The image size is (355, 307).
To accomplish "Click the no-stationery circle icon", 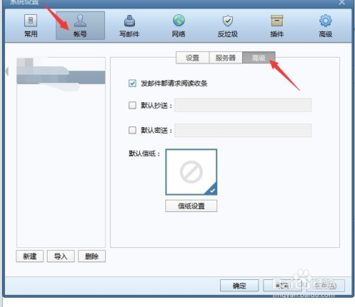I will pyautogui.click(x=191, y=172).
